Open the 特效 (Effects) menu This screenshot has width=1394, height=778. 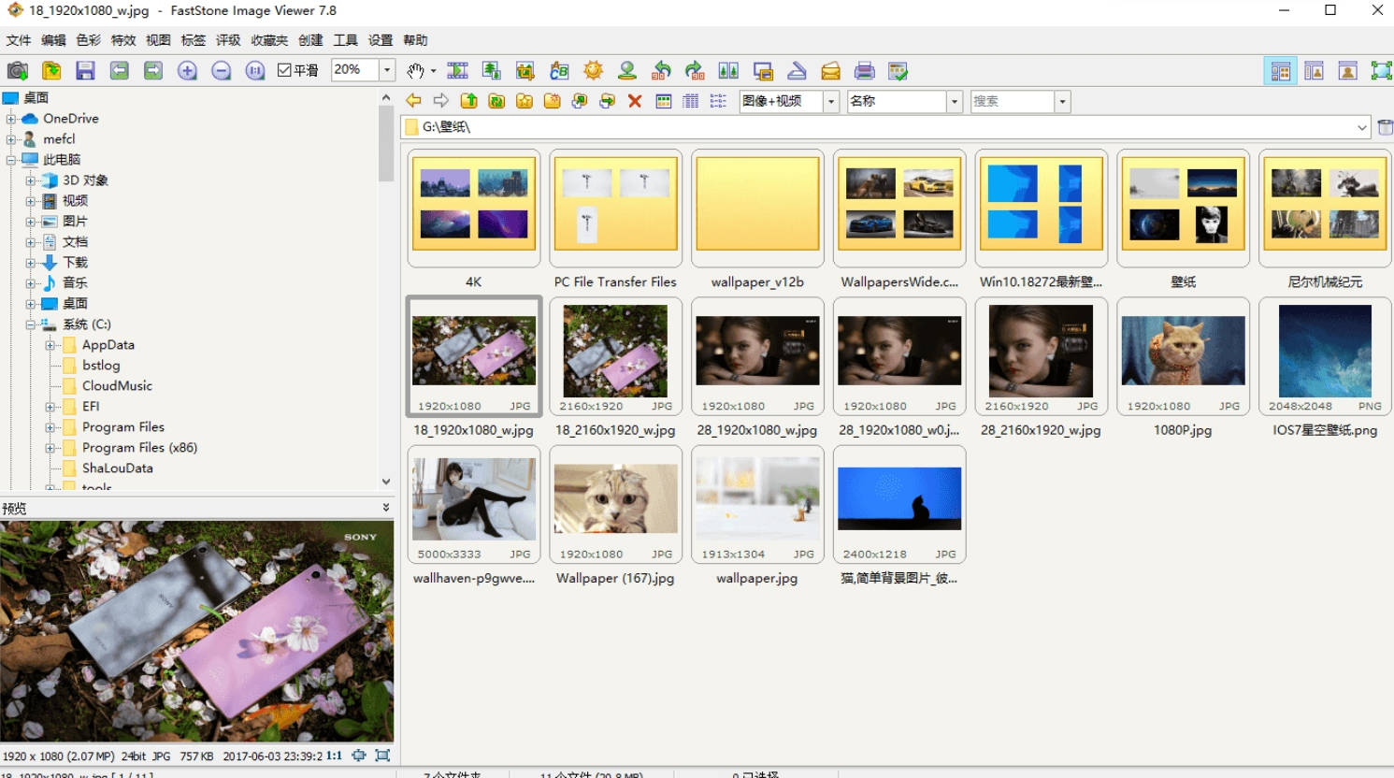123,40
